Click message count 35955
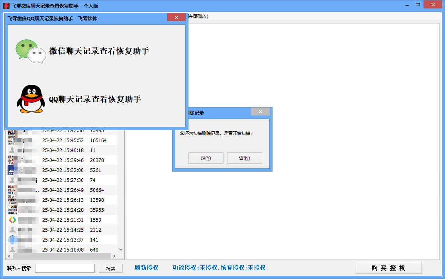The height and width of the screenshot is (279, 445). (97, 210)
